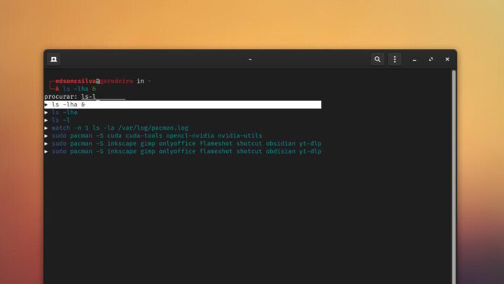Image resolution: width=504 pixels, height=284 pixels.
Task: Close the terminal window
Action: pos(447,60)
